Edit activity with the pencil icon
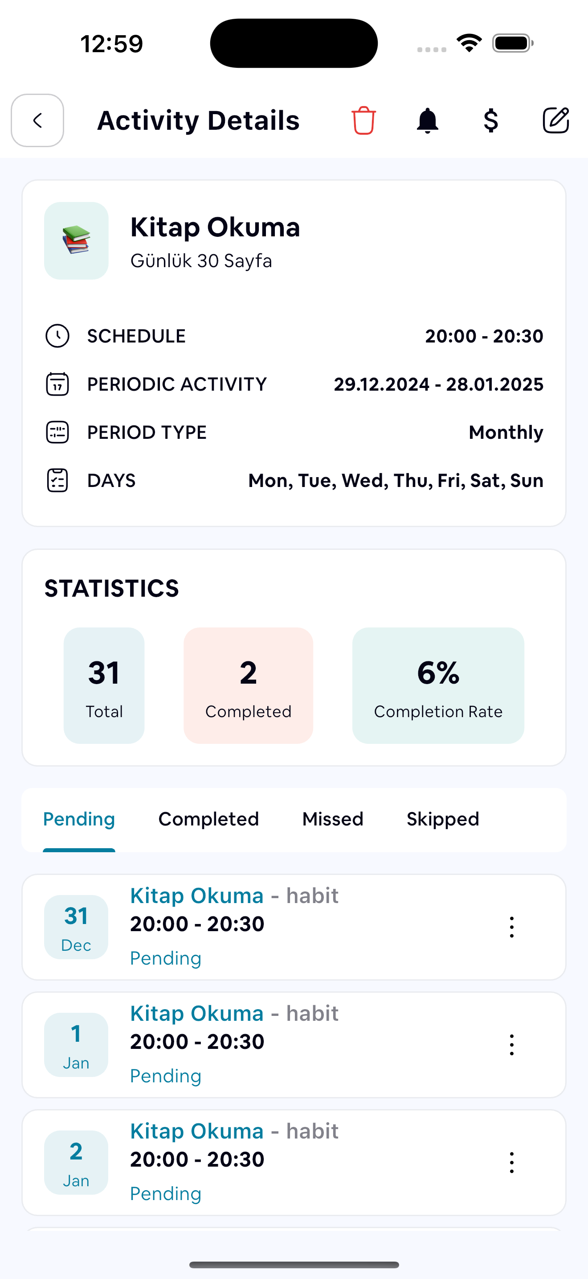588x1279 pixels. (555, 121)
